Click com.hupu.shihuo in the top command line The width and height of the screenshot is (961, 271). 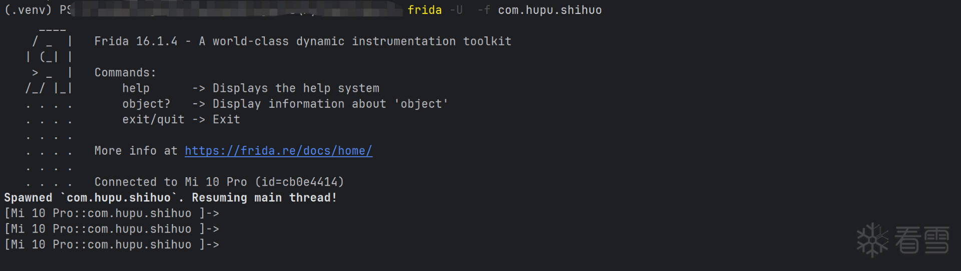(550, 10)
